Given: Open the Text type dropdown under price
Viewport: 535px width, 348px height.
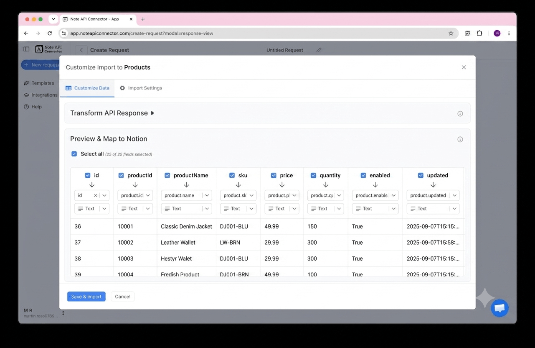Looking at the screenshot, I should tap(282, 208).
